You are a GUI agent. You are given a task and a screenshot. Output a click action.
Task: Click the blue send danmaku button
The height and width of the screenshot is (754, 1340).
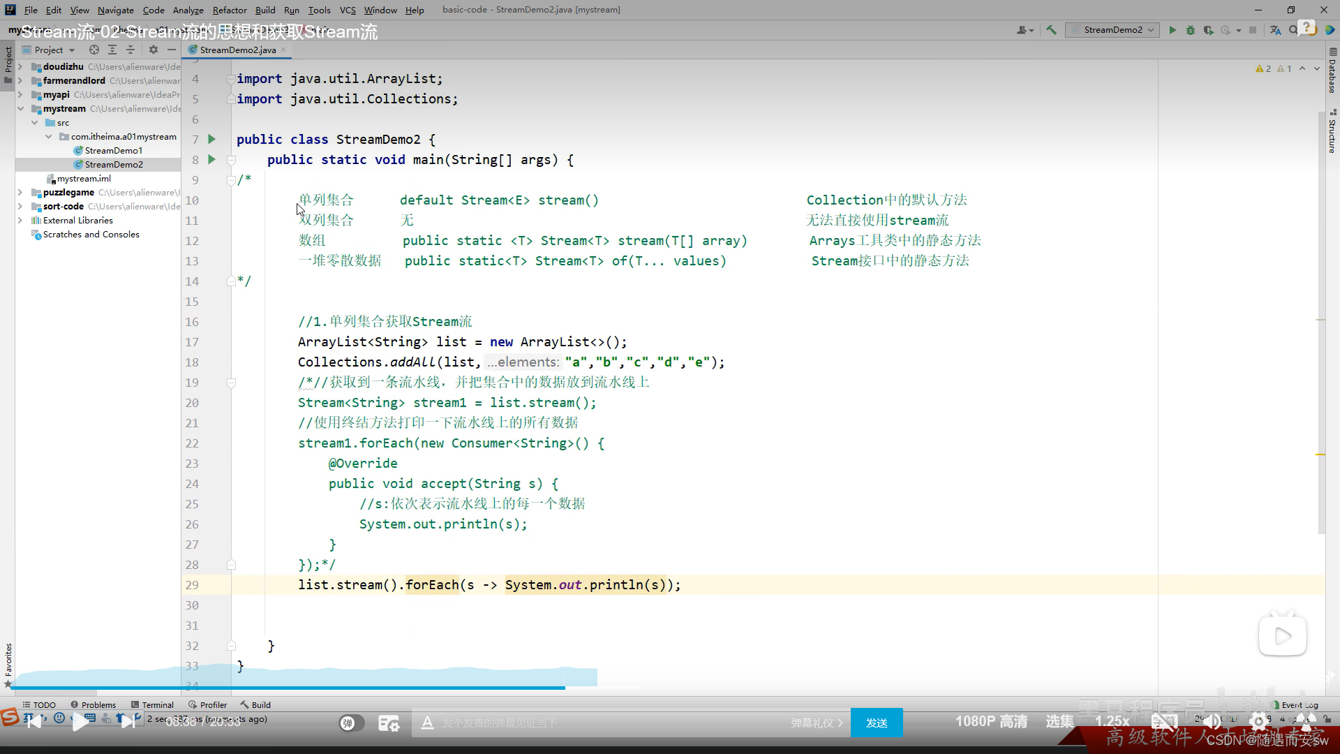click(x=877, y=723)
